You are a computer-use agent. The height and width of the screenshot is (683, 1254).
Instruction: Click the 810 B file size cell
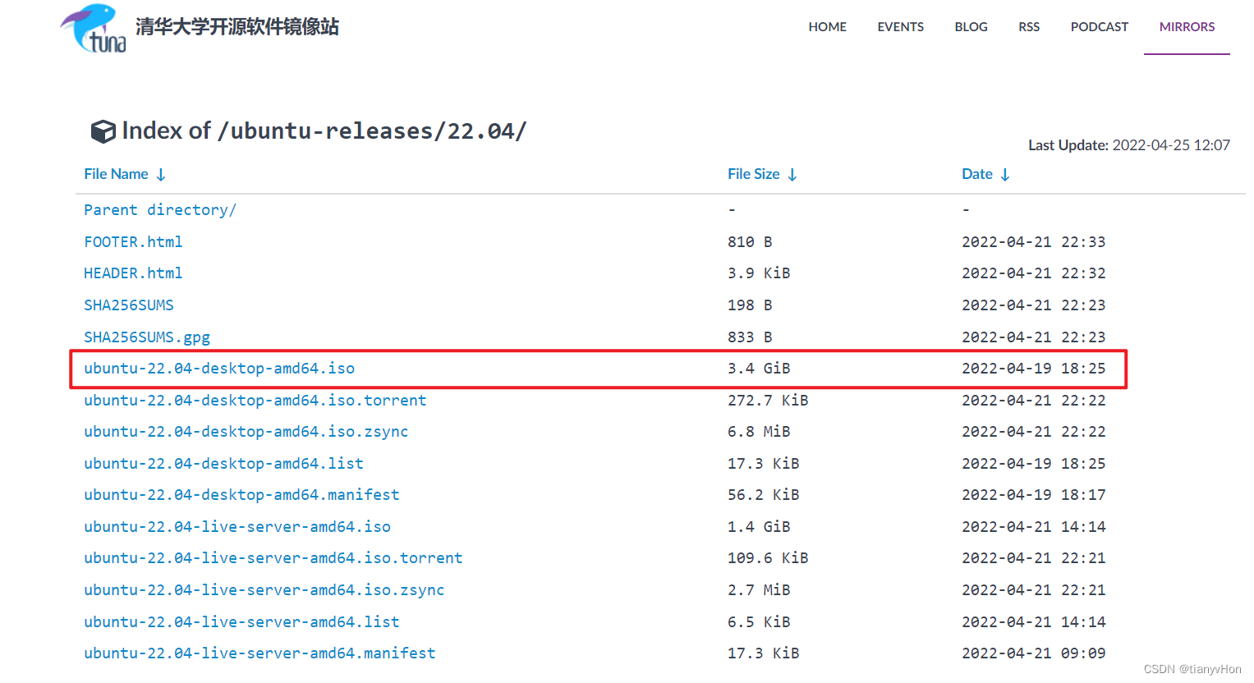[750, 242]
